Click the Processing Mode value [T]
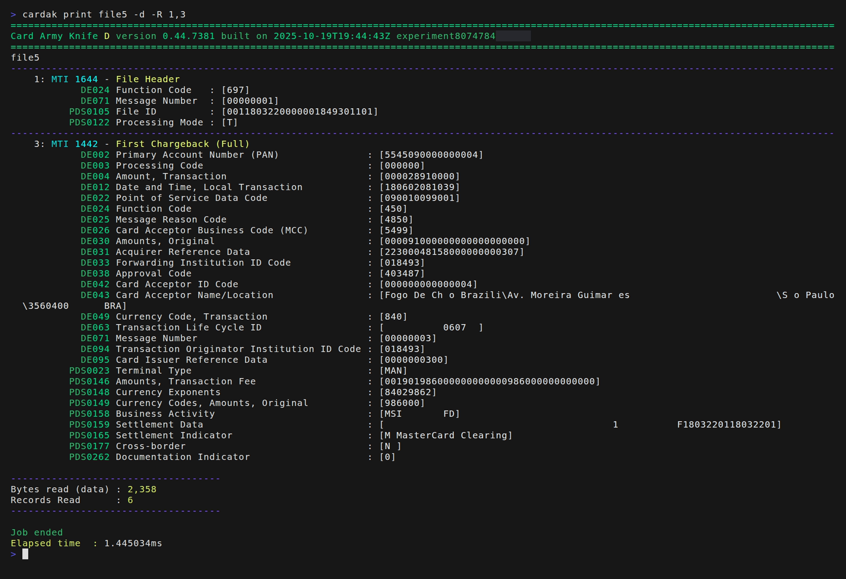Image resolution: width=846 pixels, height=579 pixels. click(230, 122)
